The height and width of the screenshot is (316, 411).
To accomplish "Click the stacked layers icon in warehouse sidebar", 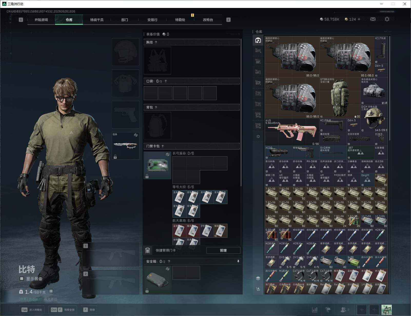I will [x=258, y=278].
